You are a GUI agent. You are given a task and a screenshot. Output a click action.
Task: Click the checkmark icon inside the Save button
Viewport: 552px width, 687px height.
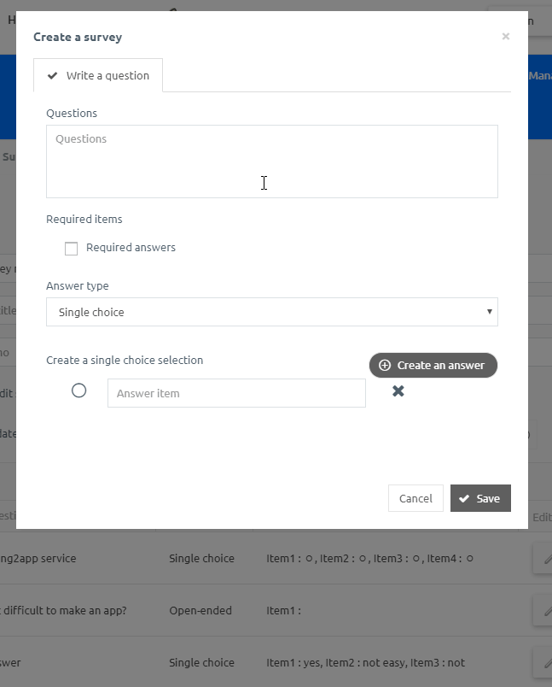[464, 498]
